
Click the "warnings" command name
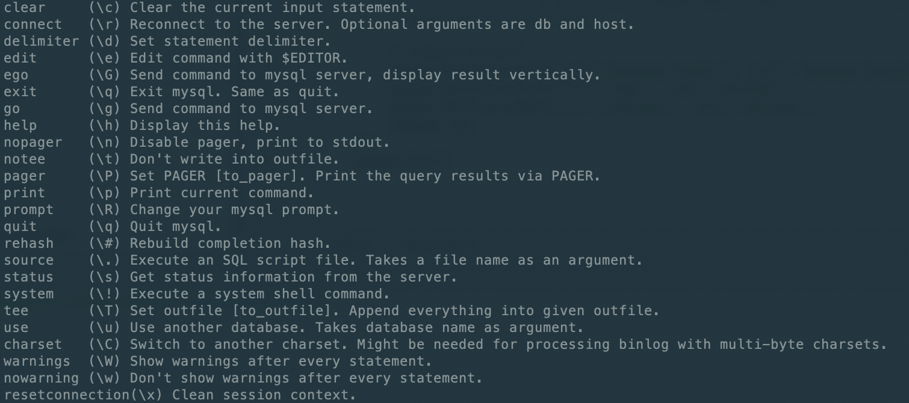click(x=37, y=361)
